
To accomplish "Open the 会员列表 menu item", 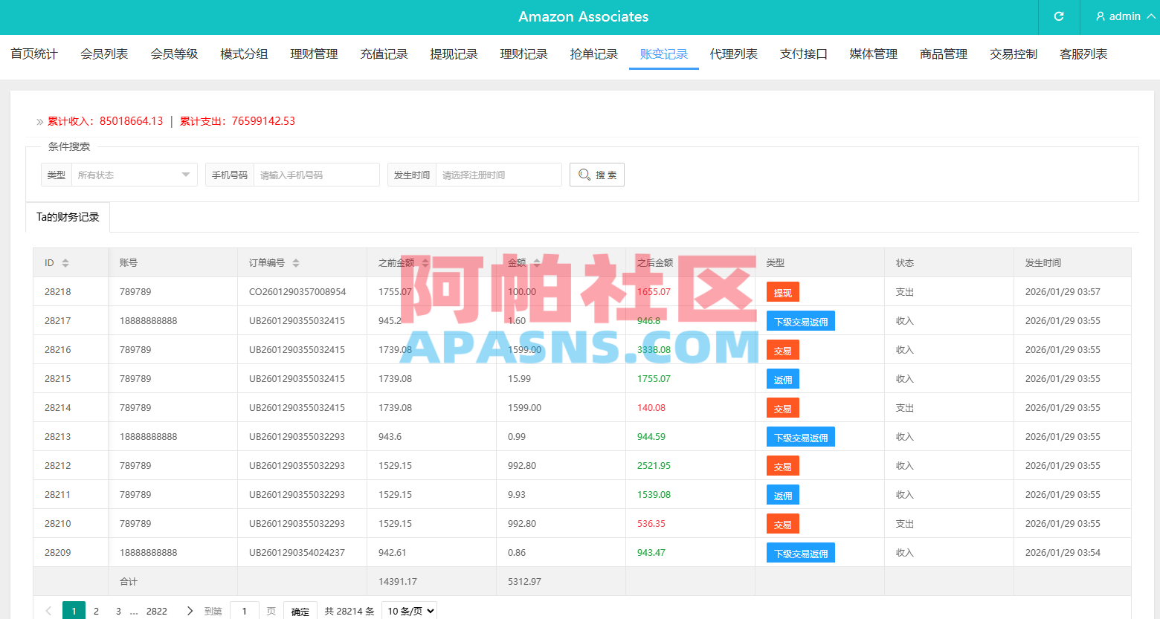I will (104, 54).
